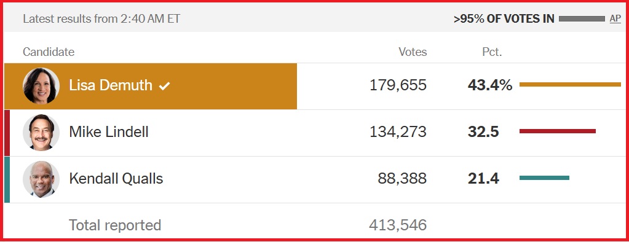Select the Kendall Qualls candidate name
The image size is (629, 242).
(116, 178)
